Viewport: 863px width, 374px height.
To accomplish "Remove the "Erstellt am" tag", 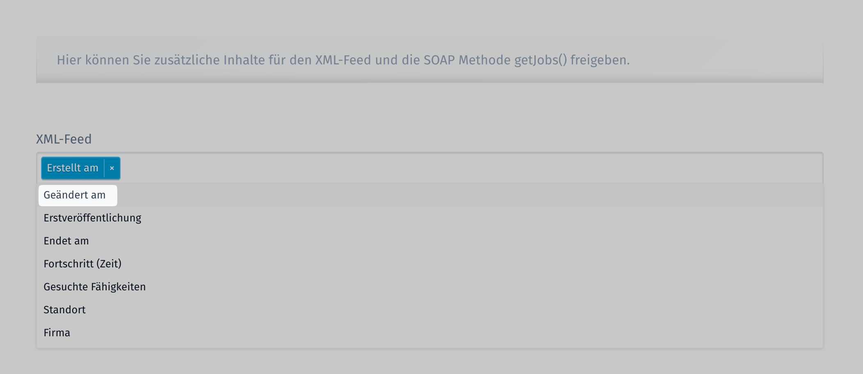I will pos(112,168).
